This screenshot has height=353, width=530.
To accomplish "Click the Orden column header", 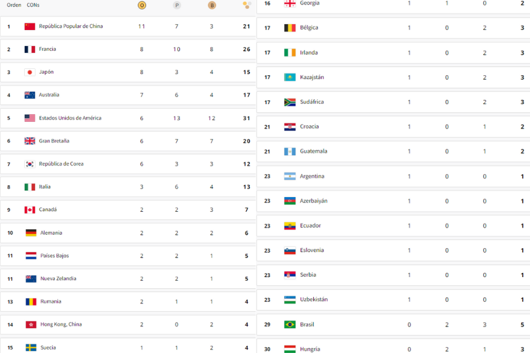I will 14,5.
